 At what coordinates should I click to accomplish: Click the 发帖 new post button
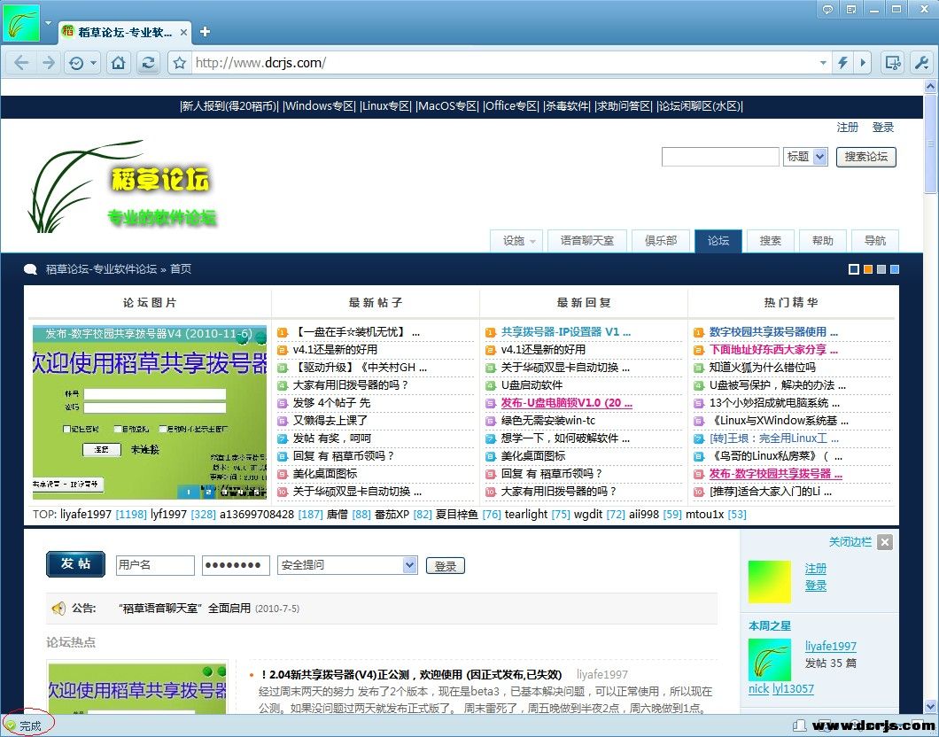75,564
